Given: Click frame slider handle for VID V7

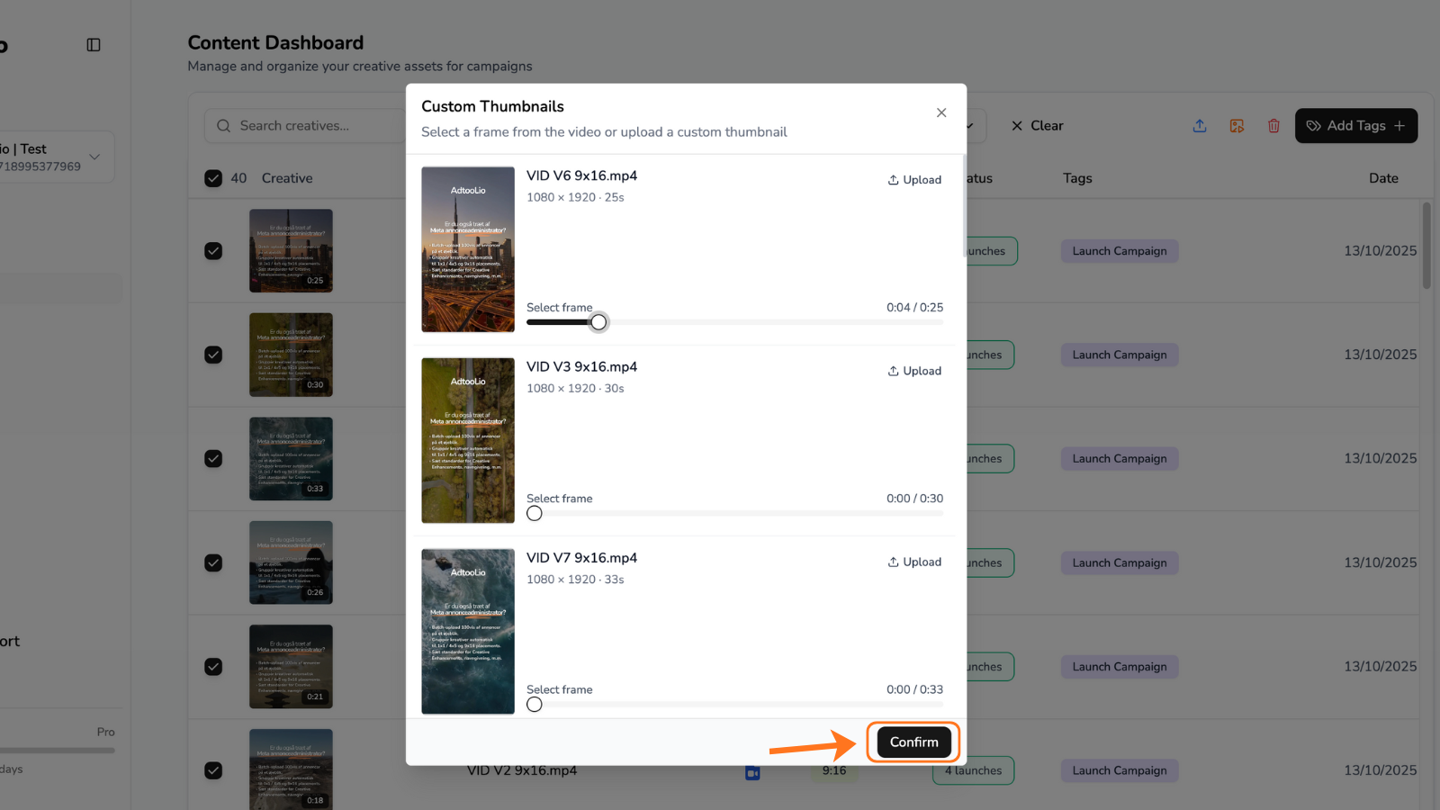Looking at the screenshot, I should click(x=535, y=705).
